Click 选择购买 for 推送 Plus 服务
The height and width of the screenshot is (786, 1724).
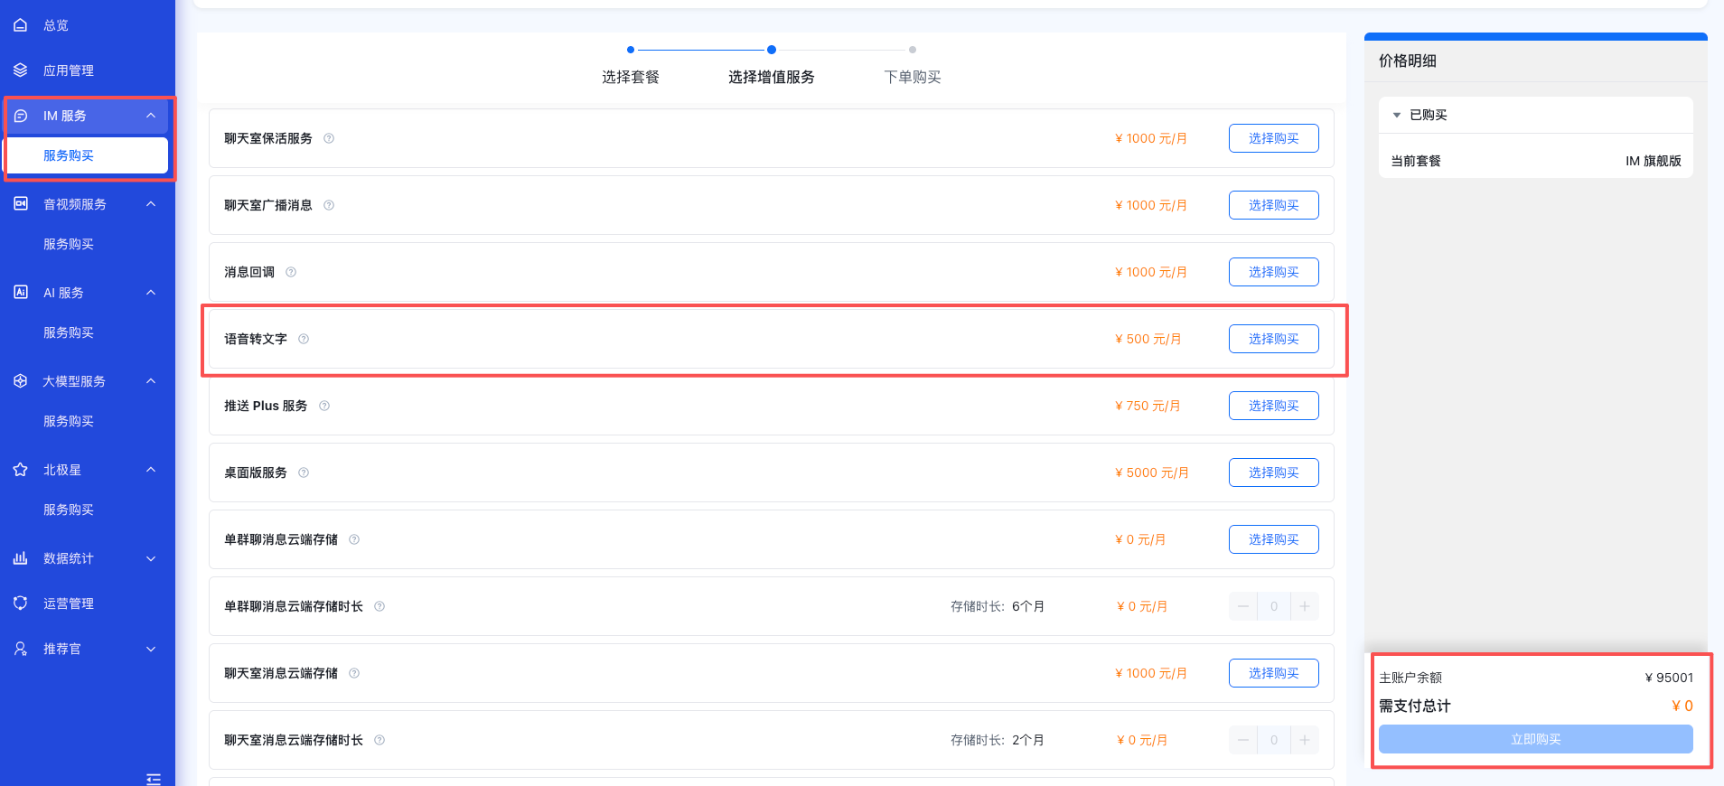coord(1274,406)
